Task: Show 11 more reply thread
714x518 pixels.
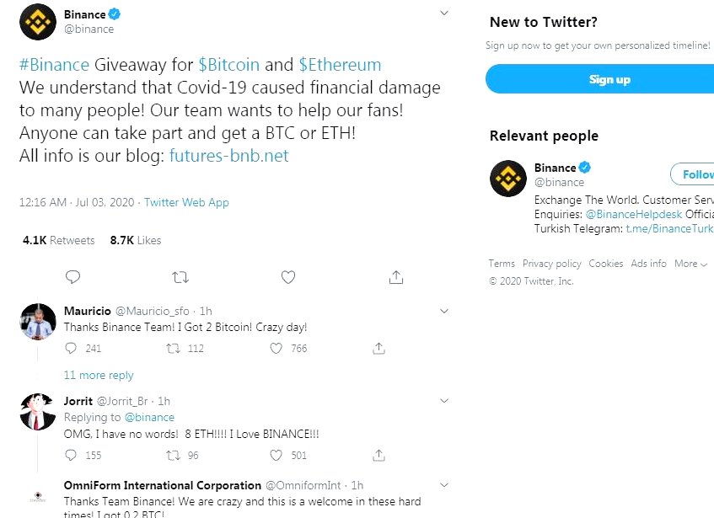Action: [99, 376]
